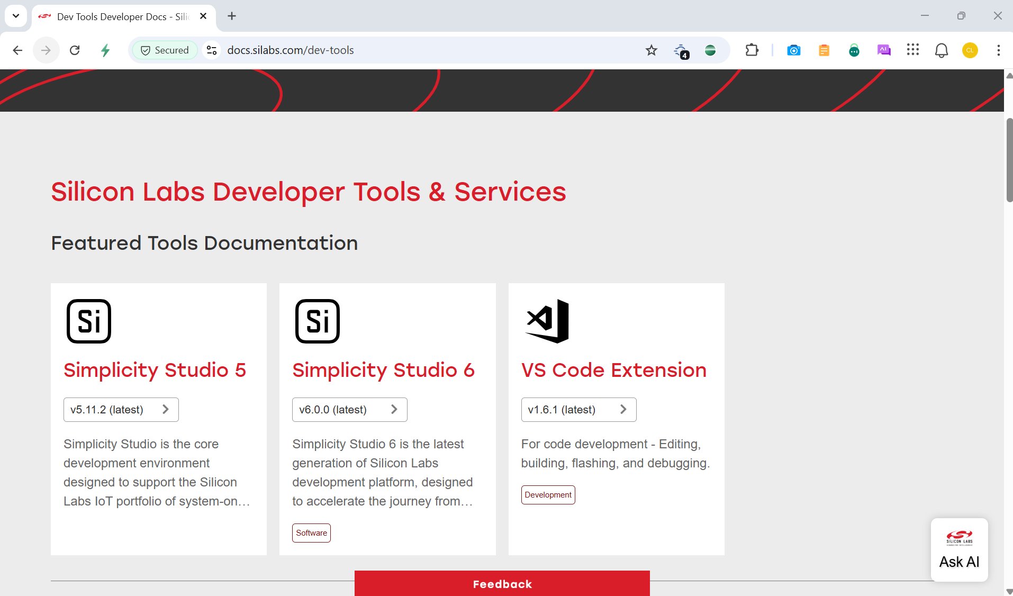Open site permission settings in address bar

pyautogui.click(x=211, y=50)
